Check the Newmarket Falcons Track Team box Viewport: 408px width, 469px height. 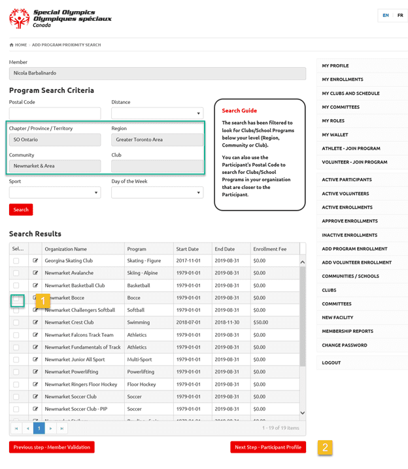[16, 335]
